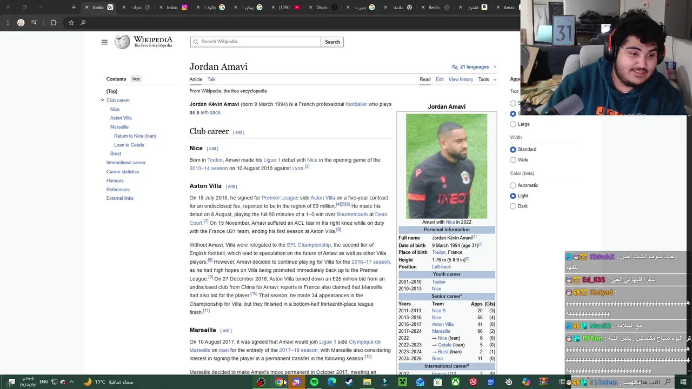Click the Wikipedia globe logo
Screen dimensions: 692x389
coord(122,42)
